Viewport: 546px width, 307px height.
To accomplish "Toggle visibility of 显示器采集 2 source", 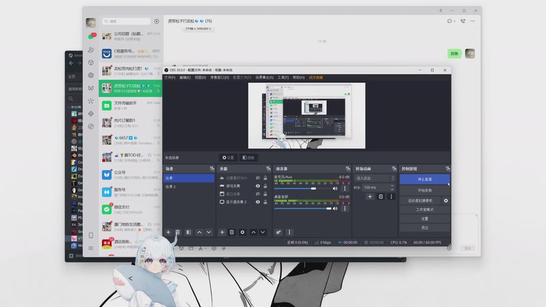I will 258,202.
